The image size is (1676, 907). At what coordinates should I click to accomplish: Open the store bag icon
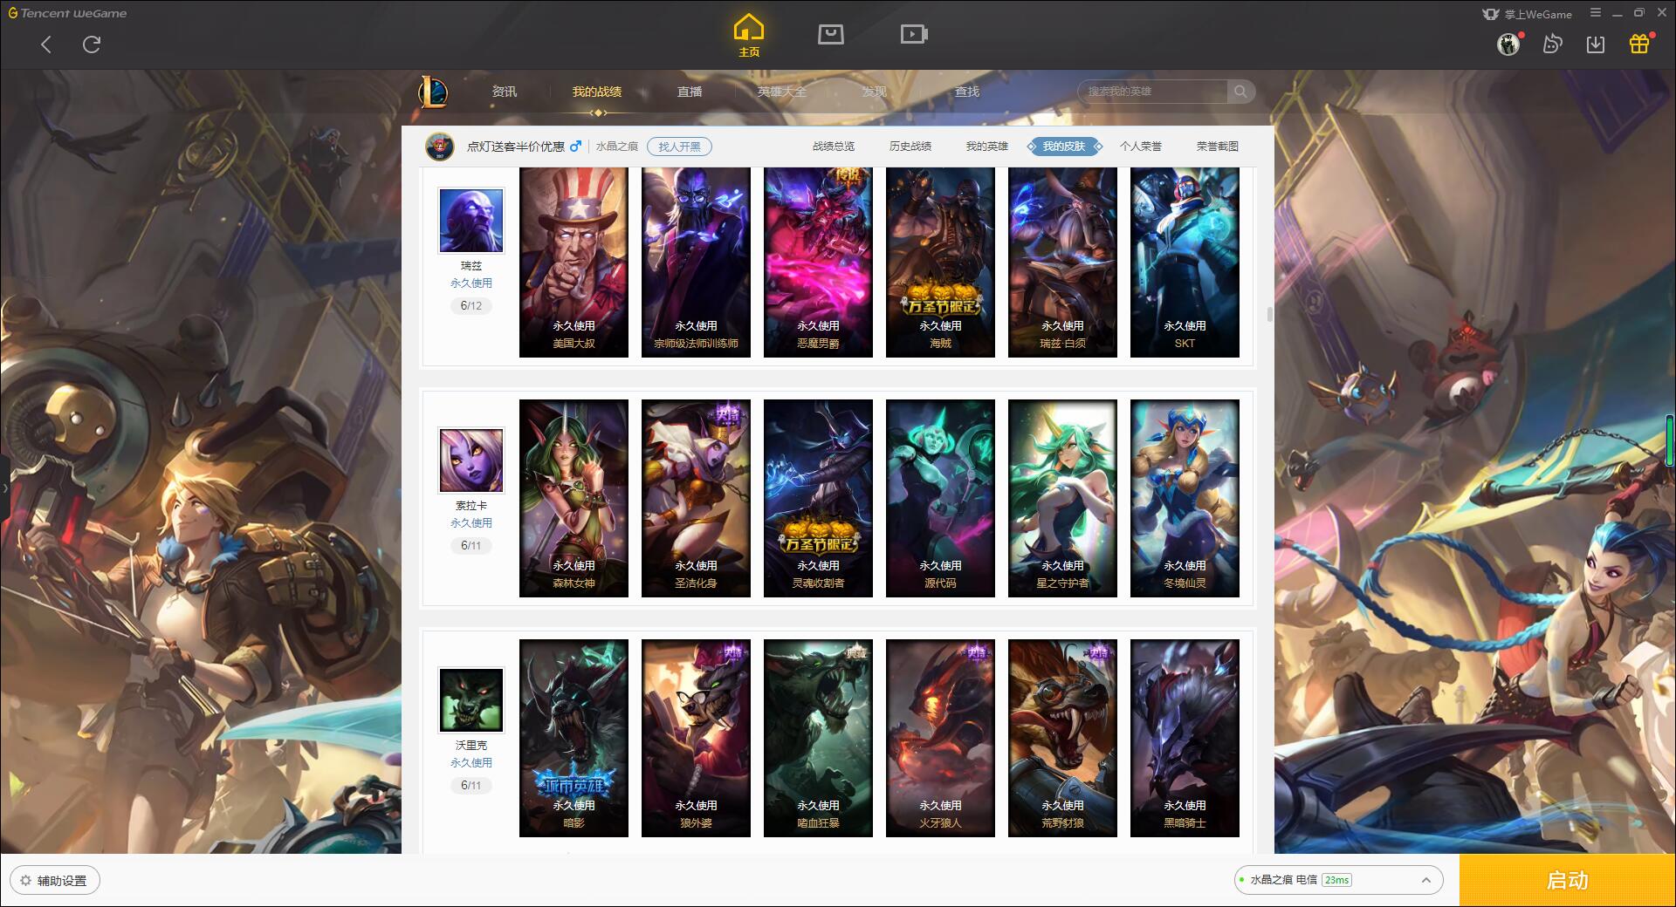830,34
